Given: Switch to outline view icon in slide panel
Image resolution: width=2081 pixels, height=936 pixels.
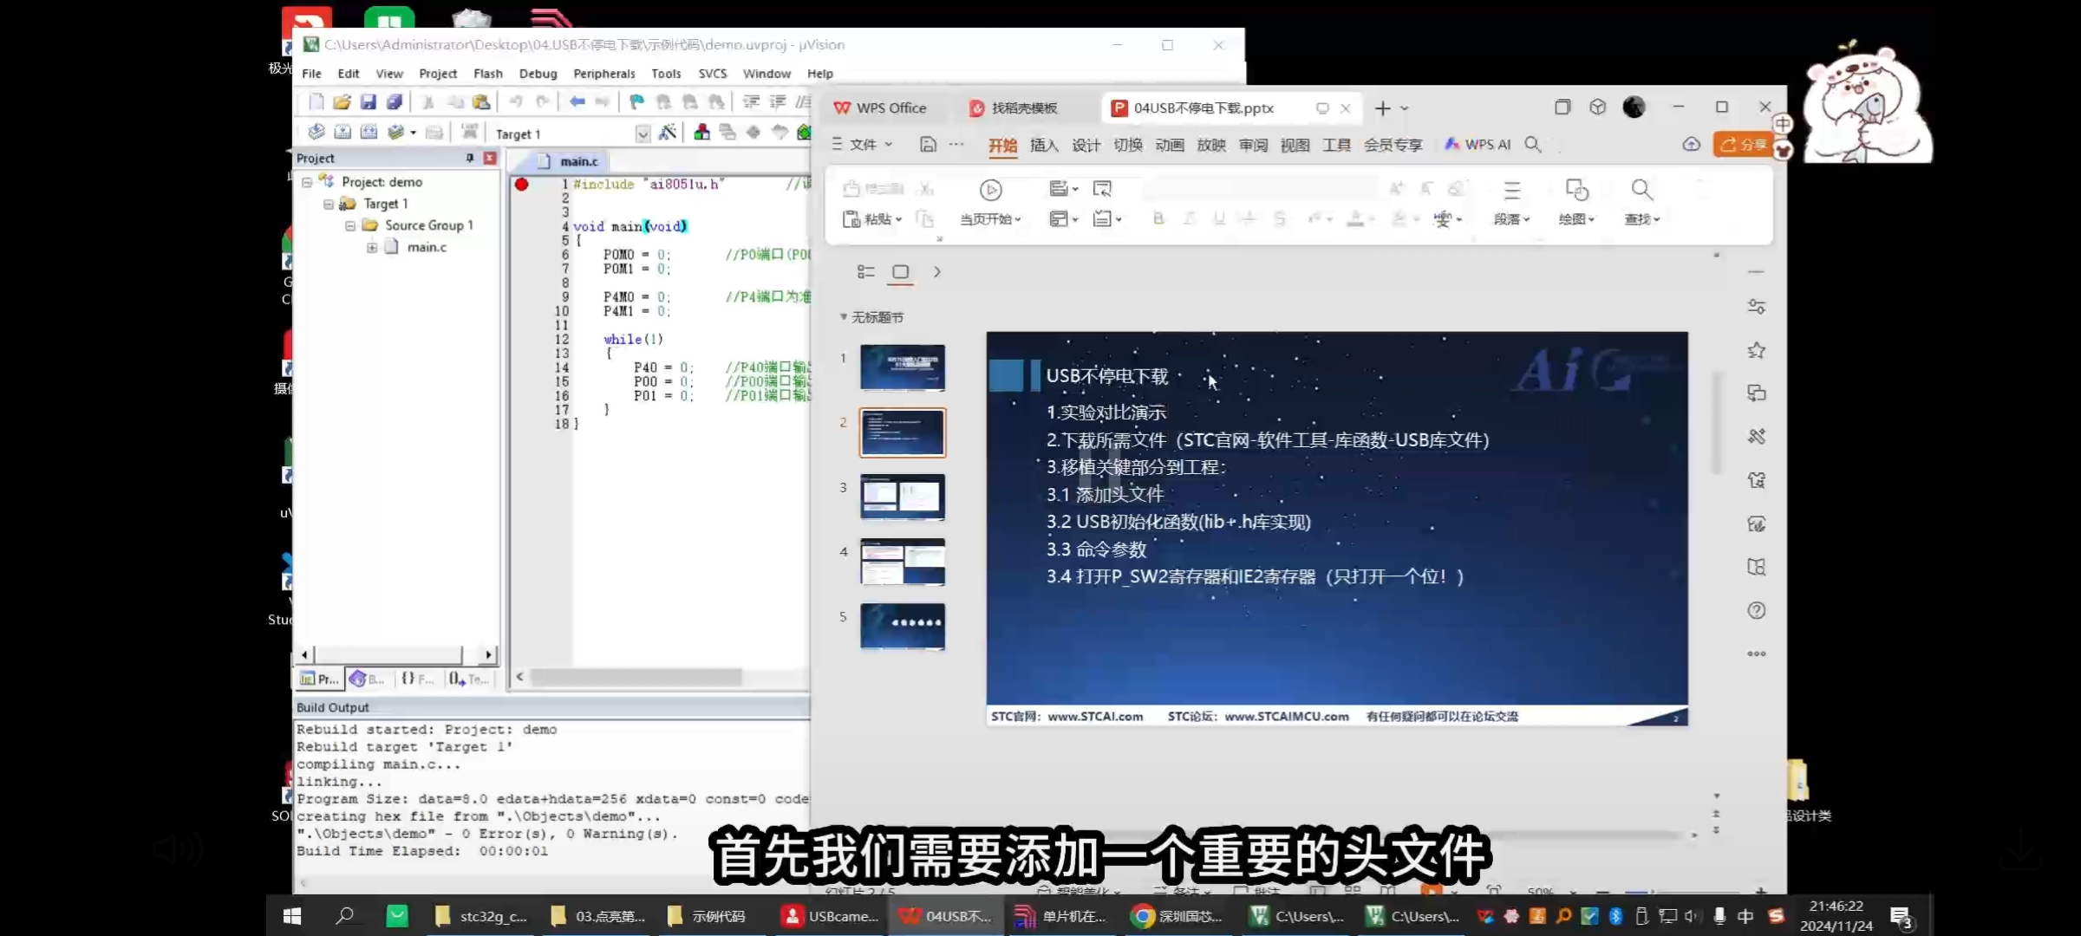Looking at the screenshot, I should [x=865, y=272].
